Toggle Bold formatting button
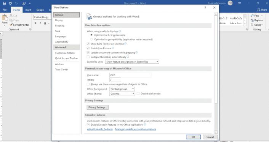 click(x=35, y=23)
